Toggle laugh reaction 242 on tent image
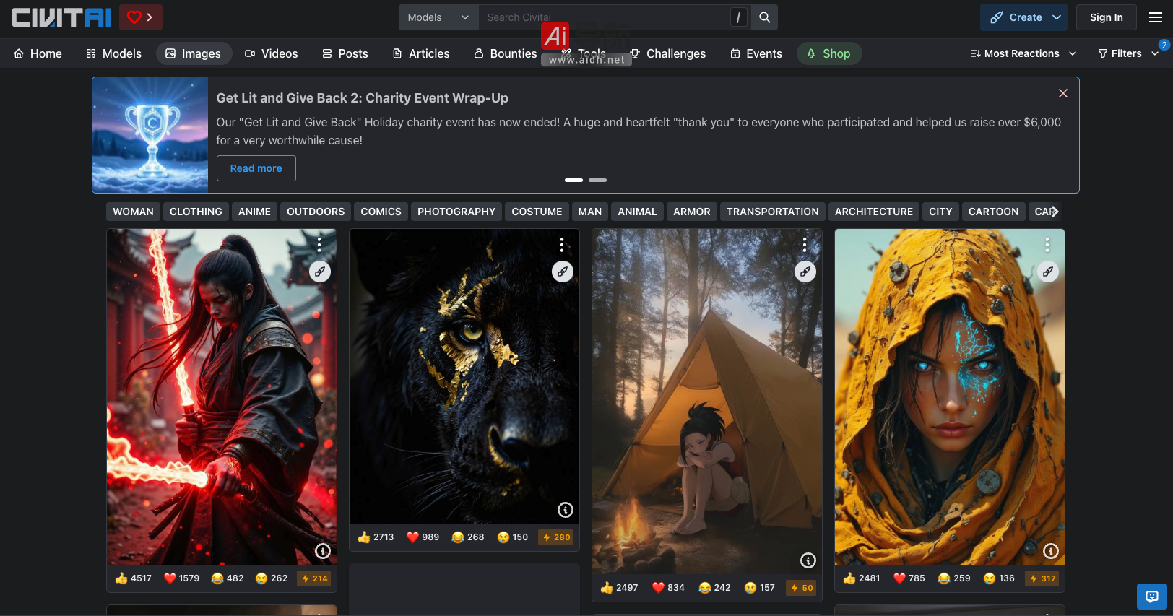The width and height of the screenshot is (1173, 616). point(714,588)
